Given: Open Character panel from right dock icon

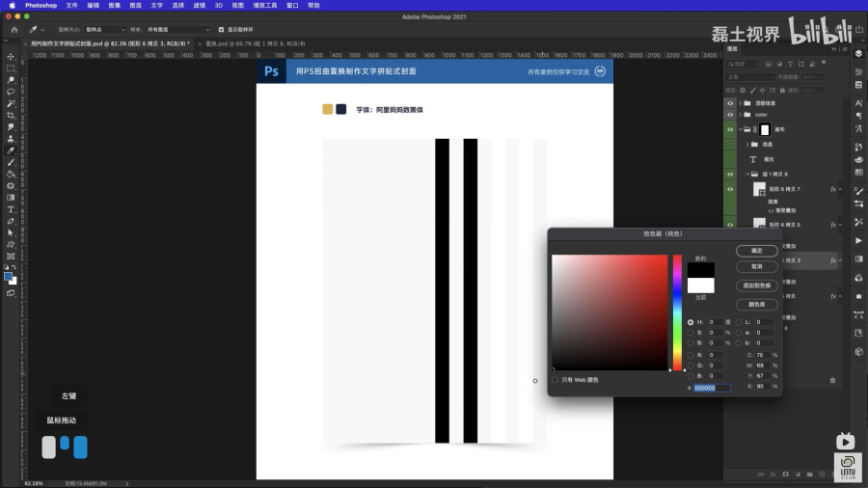Looking at the screenshot, I should point(858,103).
